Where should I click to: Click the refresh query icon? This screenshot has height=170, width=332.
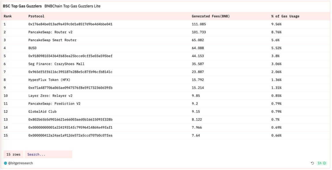(x=312, y=163)
